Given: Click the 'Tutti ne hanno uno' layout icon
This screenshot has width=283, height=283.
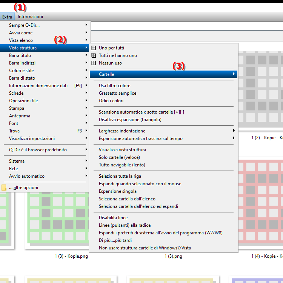Looking at the screenshot, I should [x=94, y=55].
